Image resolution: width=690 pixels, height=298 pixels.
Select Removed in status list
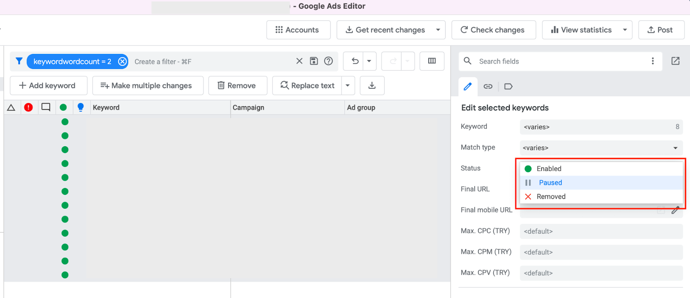pyautogui.click(x=601, y=196)
